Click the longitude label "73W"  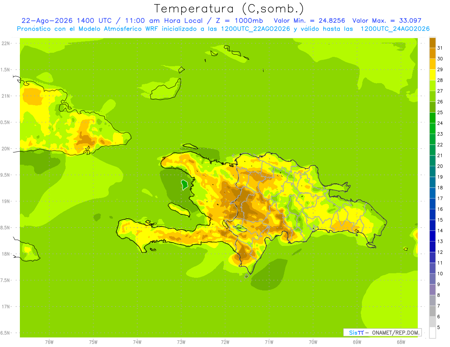pyautogui.click(x=181, y=342)
